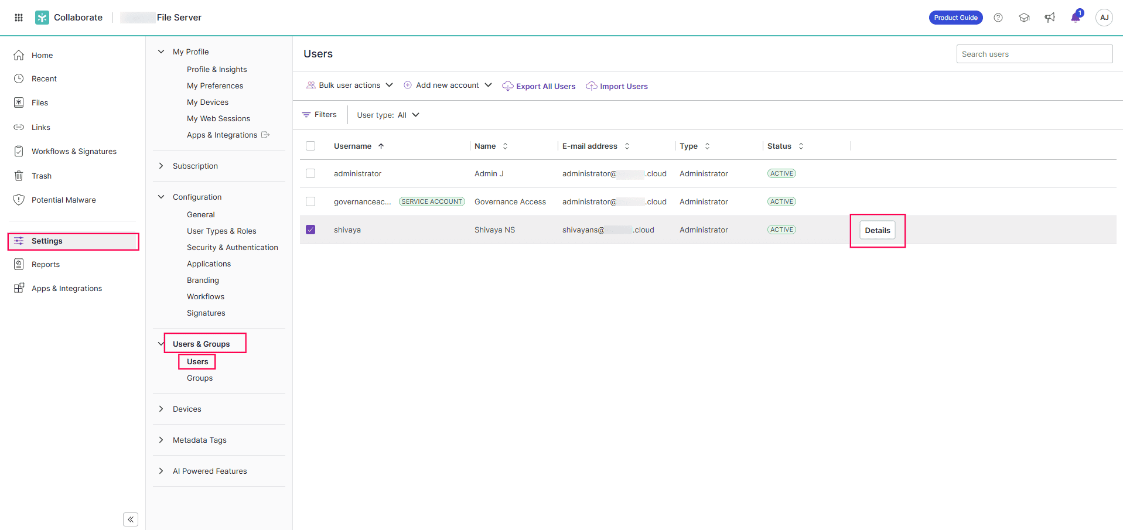Check the governanceac... row checkbox

(x=310, y=201)
